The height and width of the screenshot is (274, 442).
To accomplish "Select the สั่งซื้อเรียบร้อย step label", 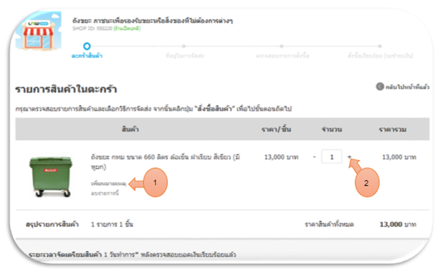I will point(380,56).
